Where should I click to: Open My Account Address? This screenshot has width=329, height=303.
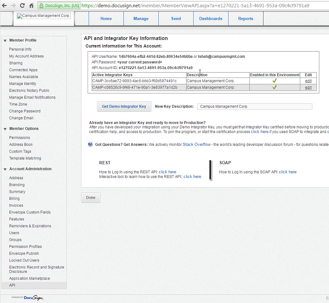click(26, 56)
